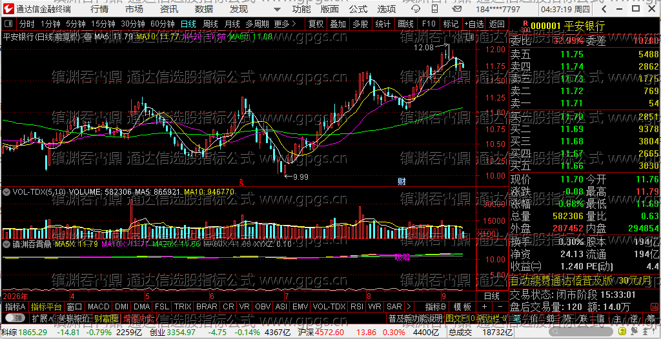
Task: Select the SAR indicator tab
Action: [394, 307]
